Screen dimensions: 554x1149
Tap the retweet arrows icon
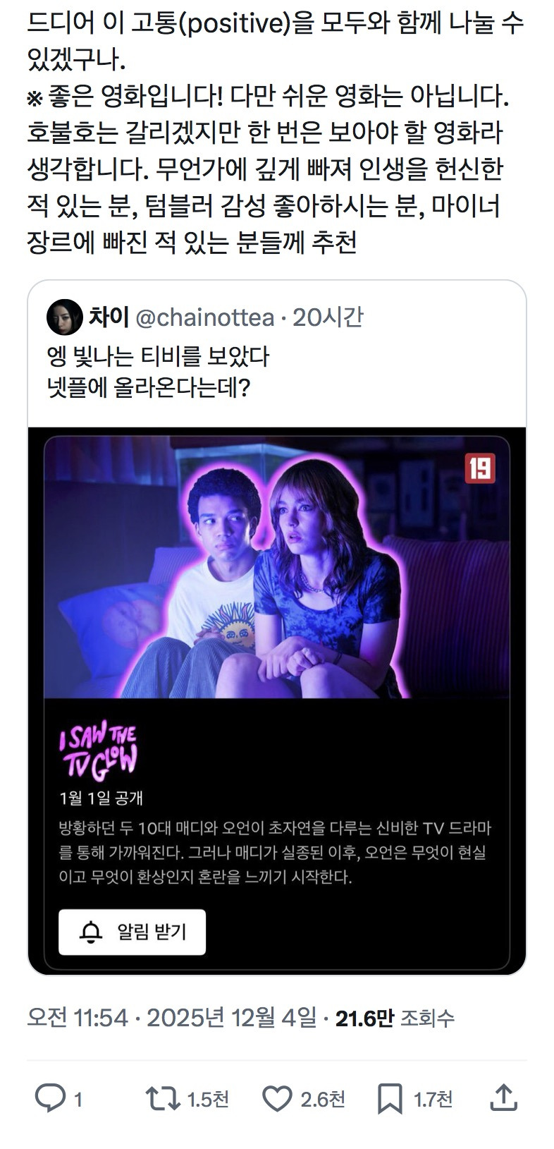click(161, 1098)
